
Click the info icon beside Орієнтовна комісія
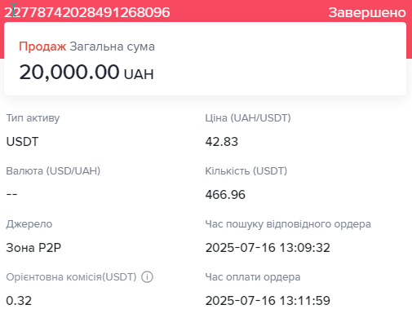pyautogui.click(x=147, y=277)
